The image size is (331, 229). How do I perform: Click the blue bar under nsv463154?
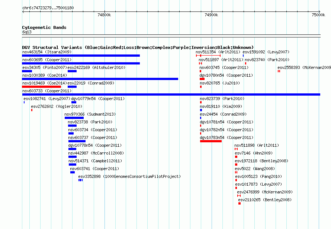click(81, 56)
